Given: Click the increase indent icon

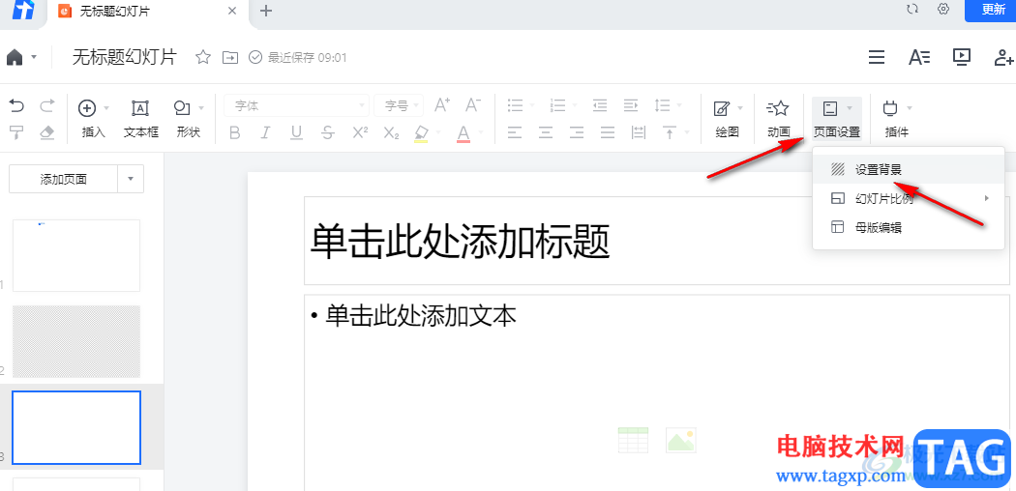Looking at the screenshot, I should point(631,104).
